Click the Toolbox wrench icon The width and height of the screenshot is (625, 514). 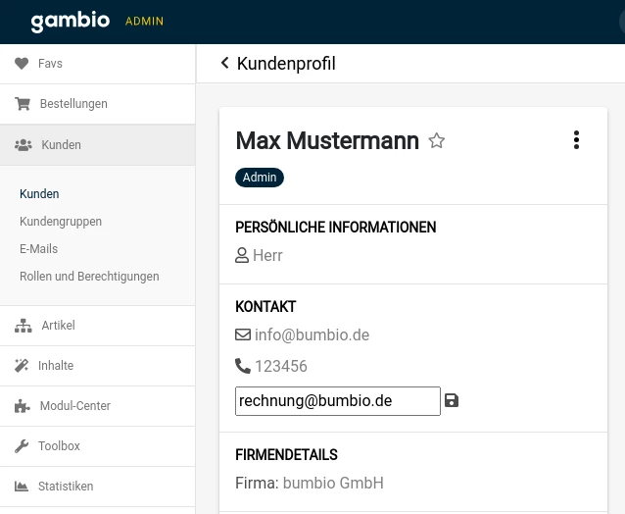[x=22, y=446]
